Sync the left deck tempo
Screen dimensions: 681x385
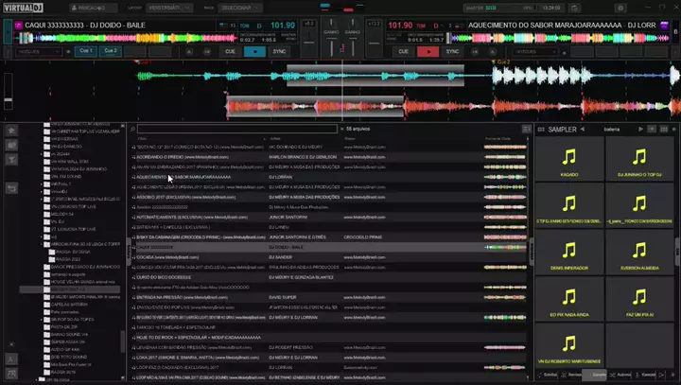click(279, 51)
